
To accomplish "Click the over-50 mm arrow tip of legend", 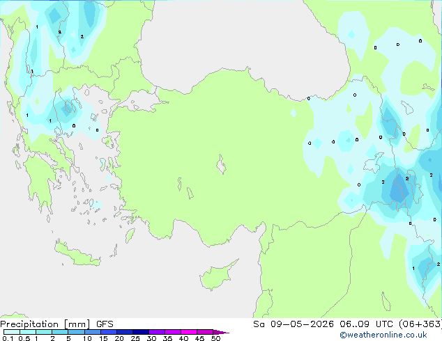I will click(x=221, y=332).
